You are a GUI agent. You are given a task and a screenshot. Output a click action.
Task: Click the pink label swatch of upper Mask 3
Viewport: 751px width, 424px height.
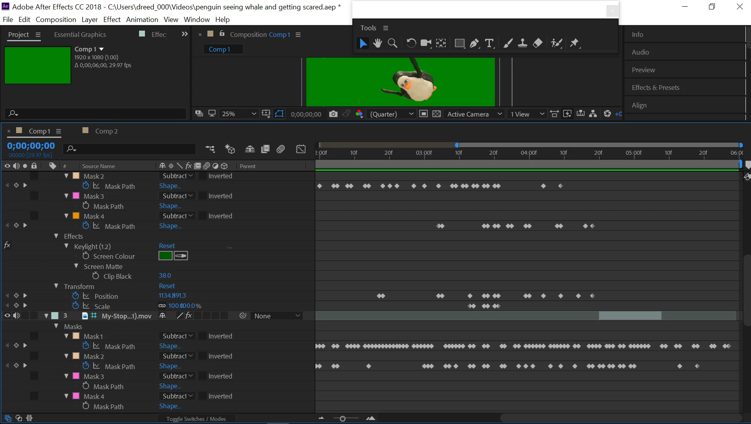click(x=76, y=196)
